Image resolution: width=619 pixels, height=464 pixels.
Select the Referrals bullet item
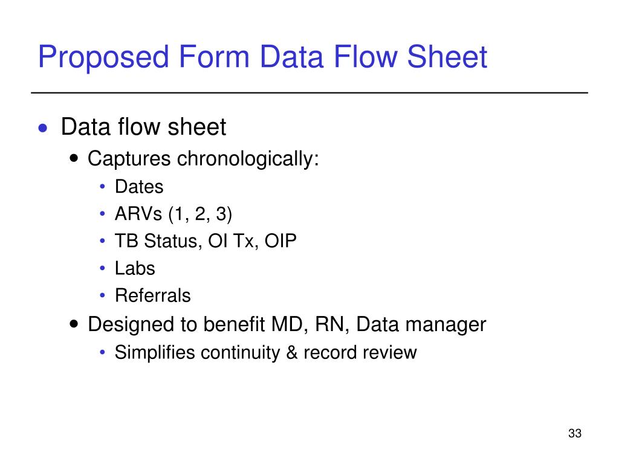[153, 295]
